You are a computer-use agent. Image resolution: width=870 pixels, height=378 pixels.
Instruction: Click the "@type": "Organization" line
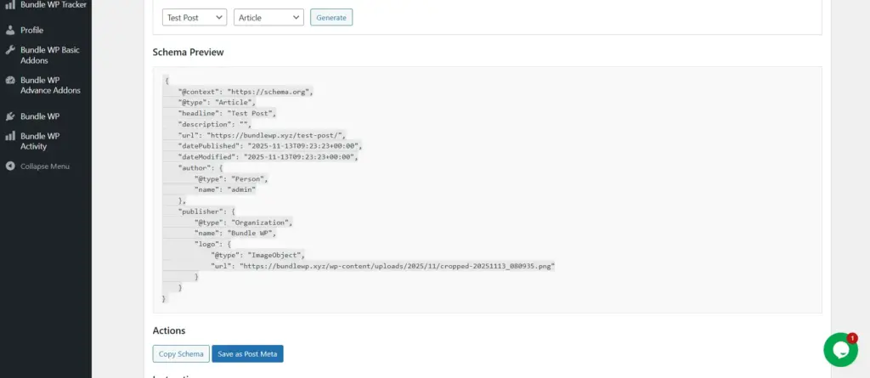(244, 223)
